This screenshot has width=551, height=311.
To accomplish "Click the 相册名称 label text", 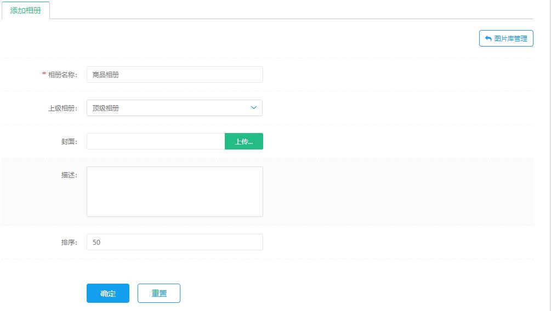I will pyautogui.click(x=63, y=75).
